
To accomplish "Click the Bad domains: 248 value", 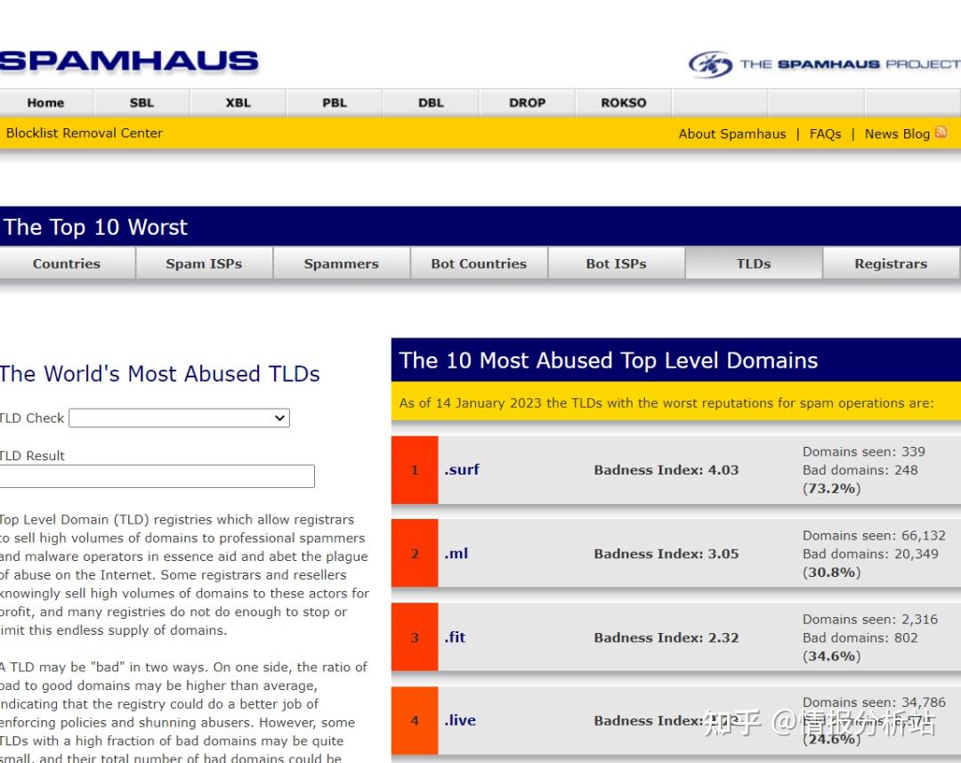I will click(x=860, y=470).
